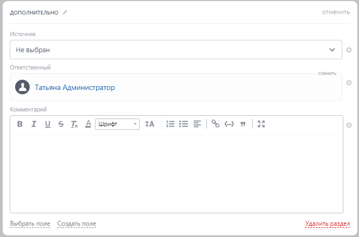Open the text color picker
359x237 pixels.
coord(88,124)
